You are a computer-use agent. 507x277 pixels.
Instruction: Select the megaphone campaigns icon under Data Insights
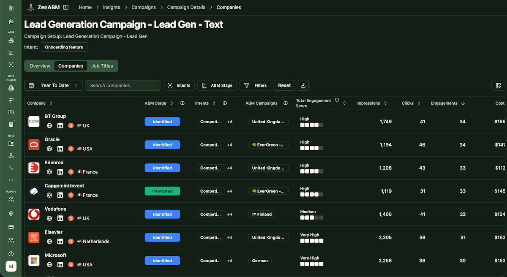tap(11, 100)
